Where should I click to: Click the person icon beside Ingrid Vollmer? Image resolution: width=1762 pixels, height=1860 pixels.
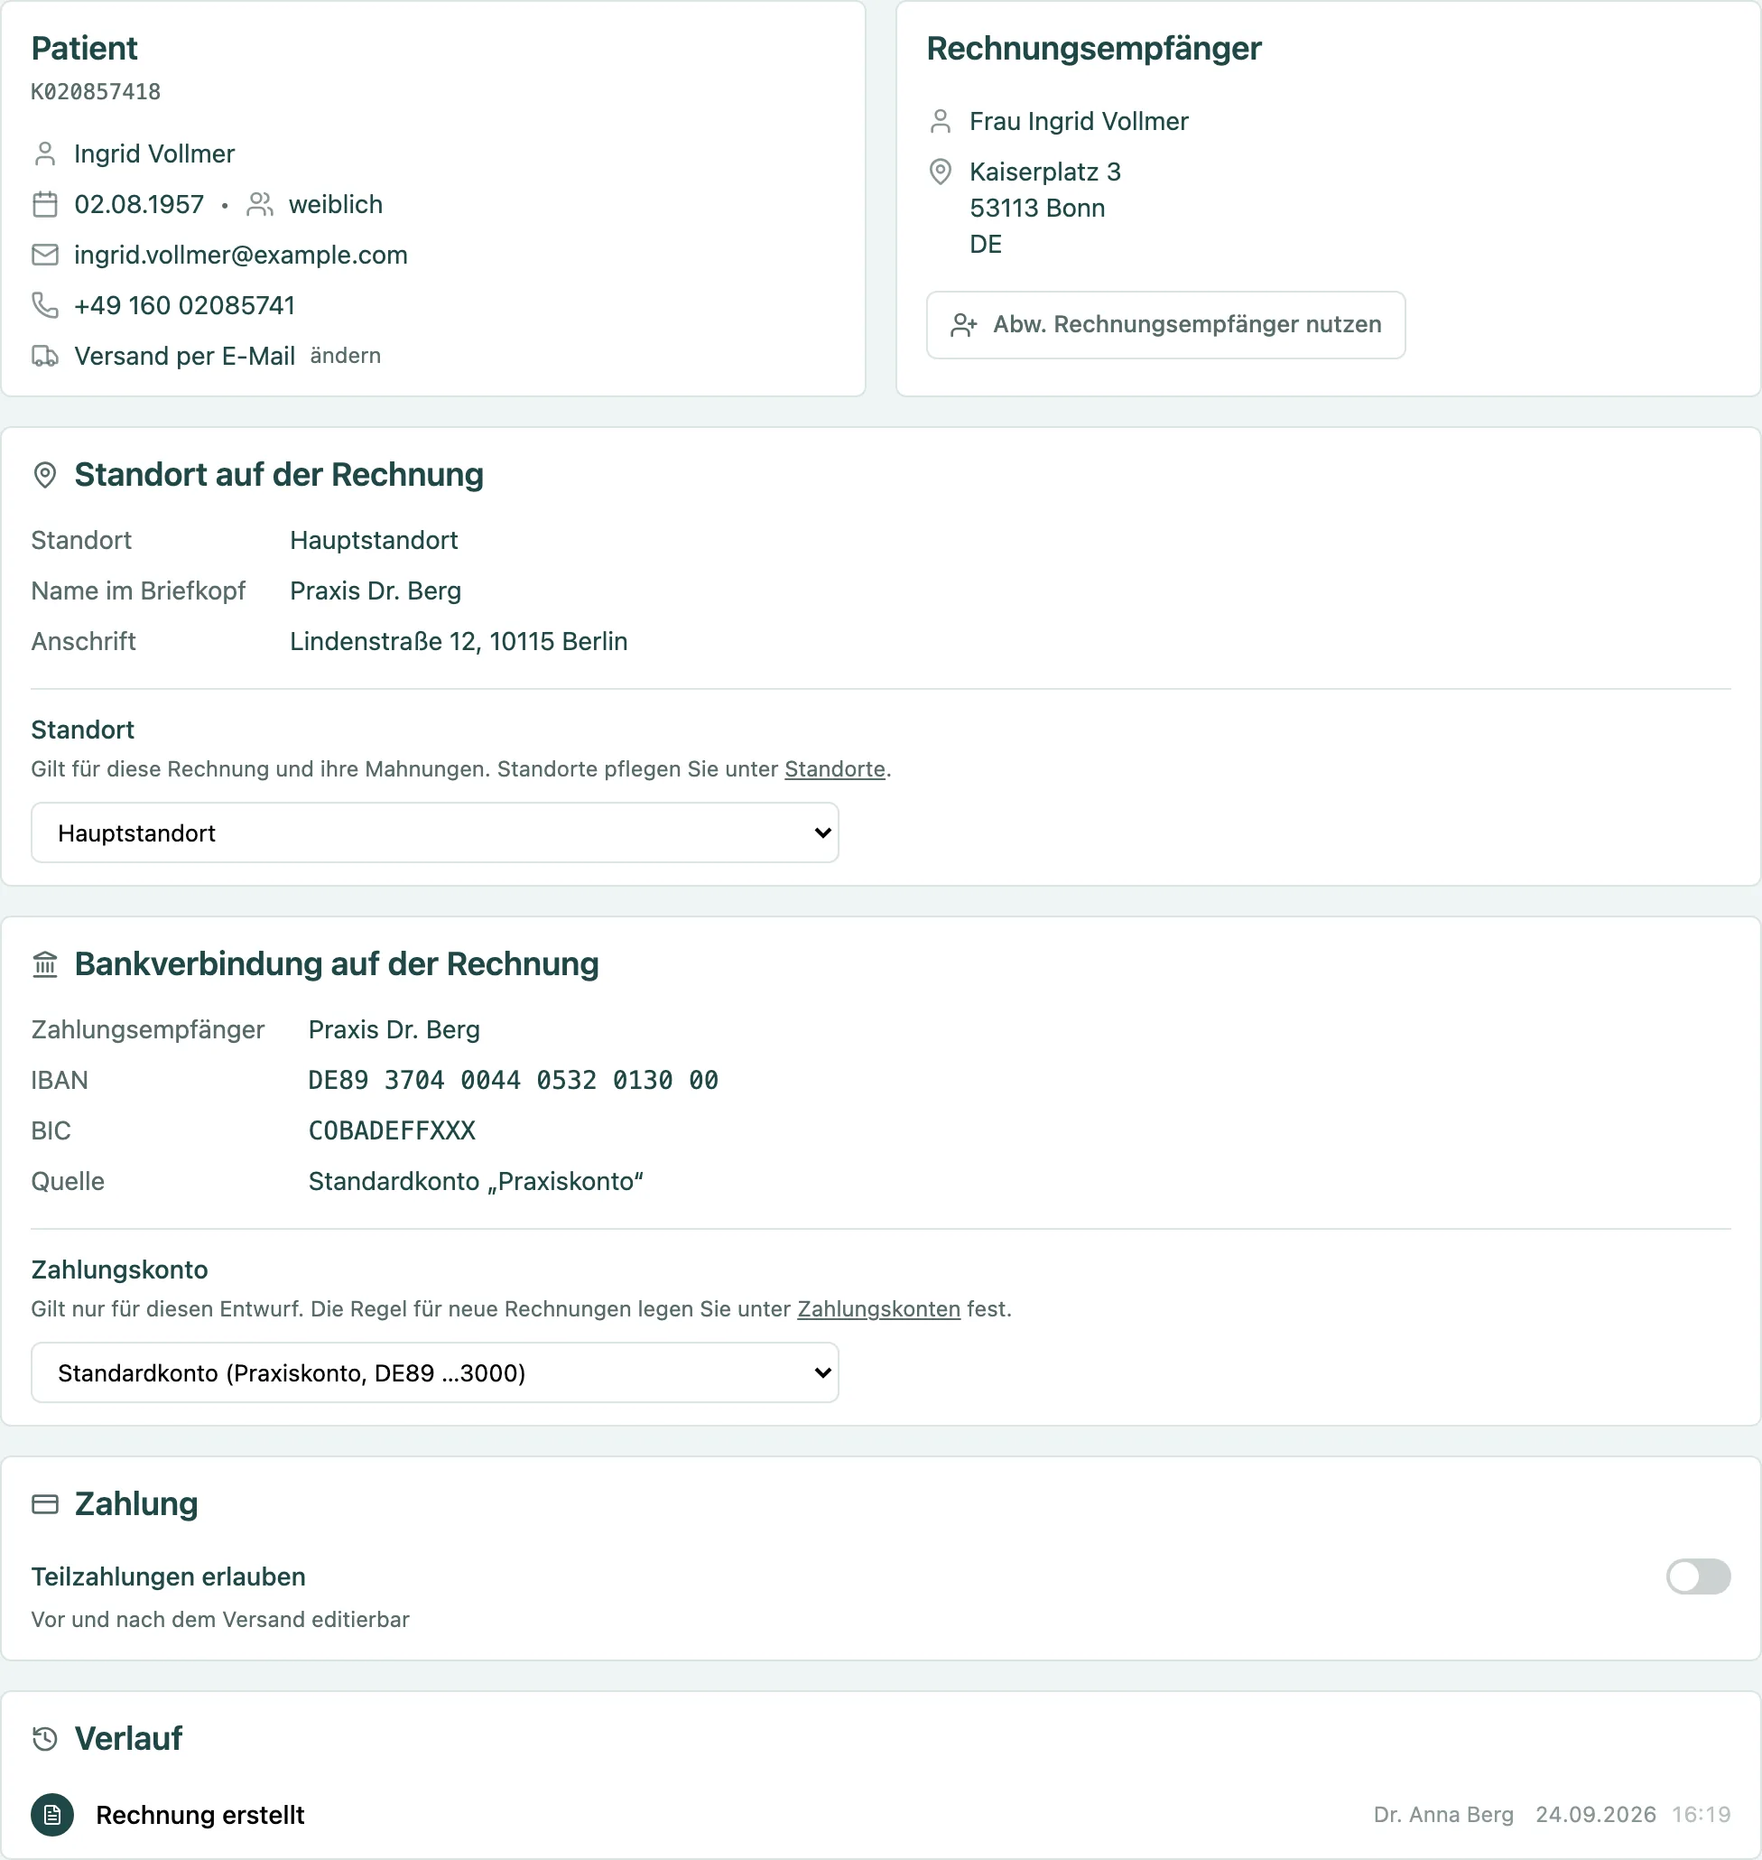coord(45,153)
